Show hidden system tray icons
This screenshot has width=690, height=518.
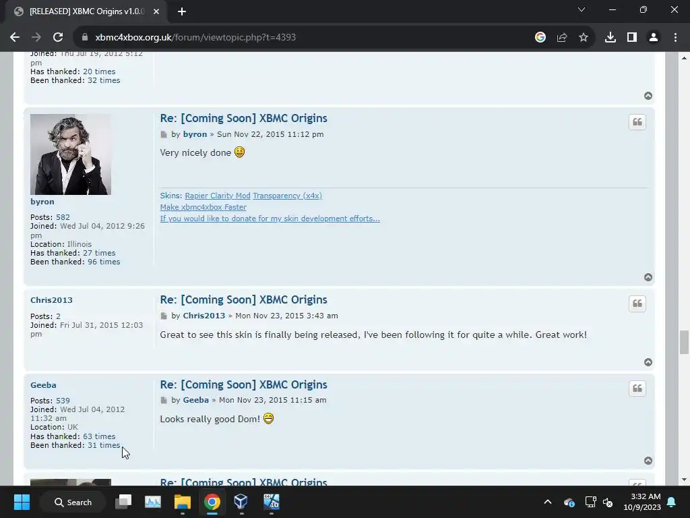[547, 502]
